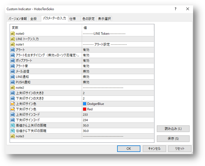Viewport: 205px width, 166px height.
Task: Click the アラート設定 note1 value
Action: tap(118, 44)
